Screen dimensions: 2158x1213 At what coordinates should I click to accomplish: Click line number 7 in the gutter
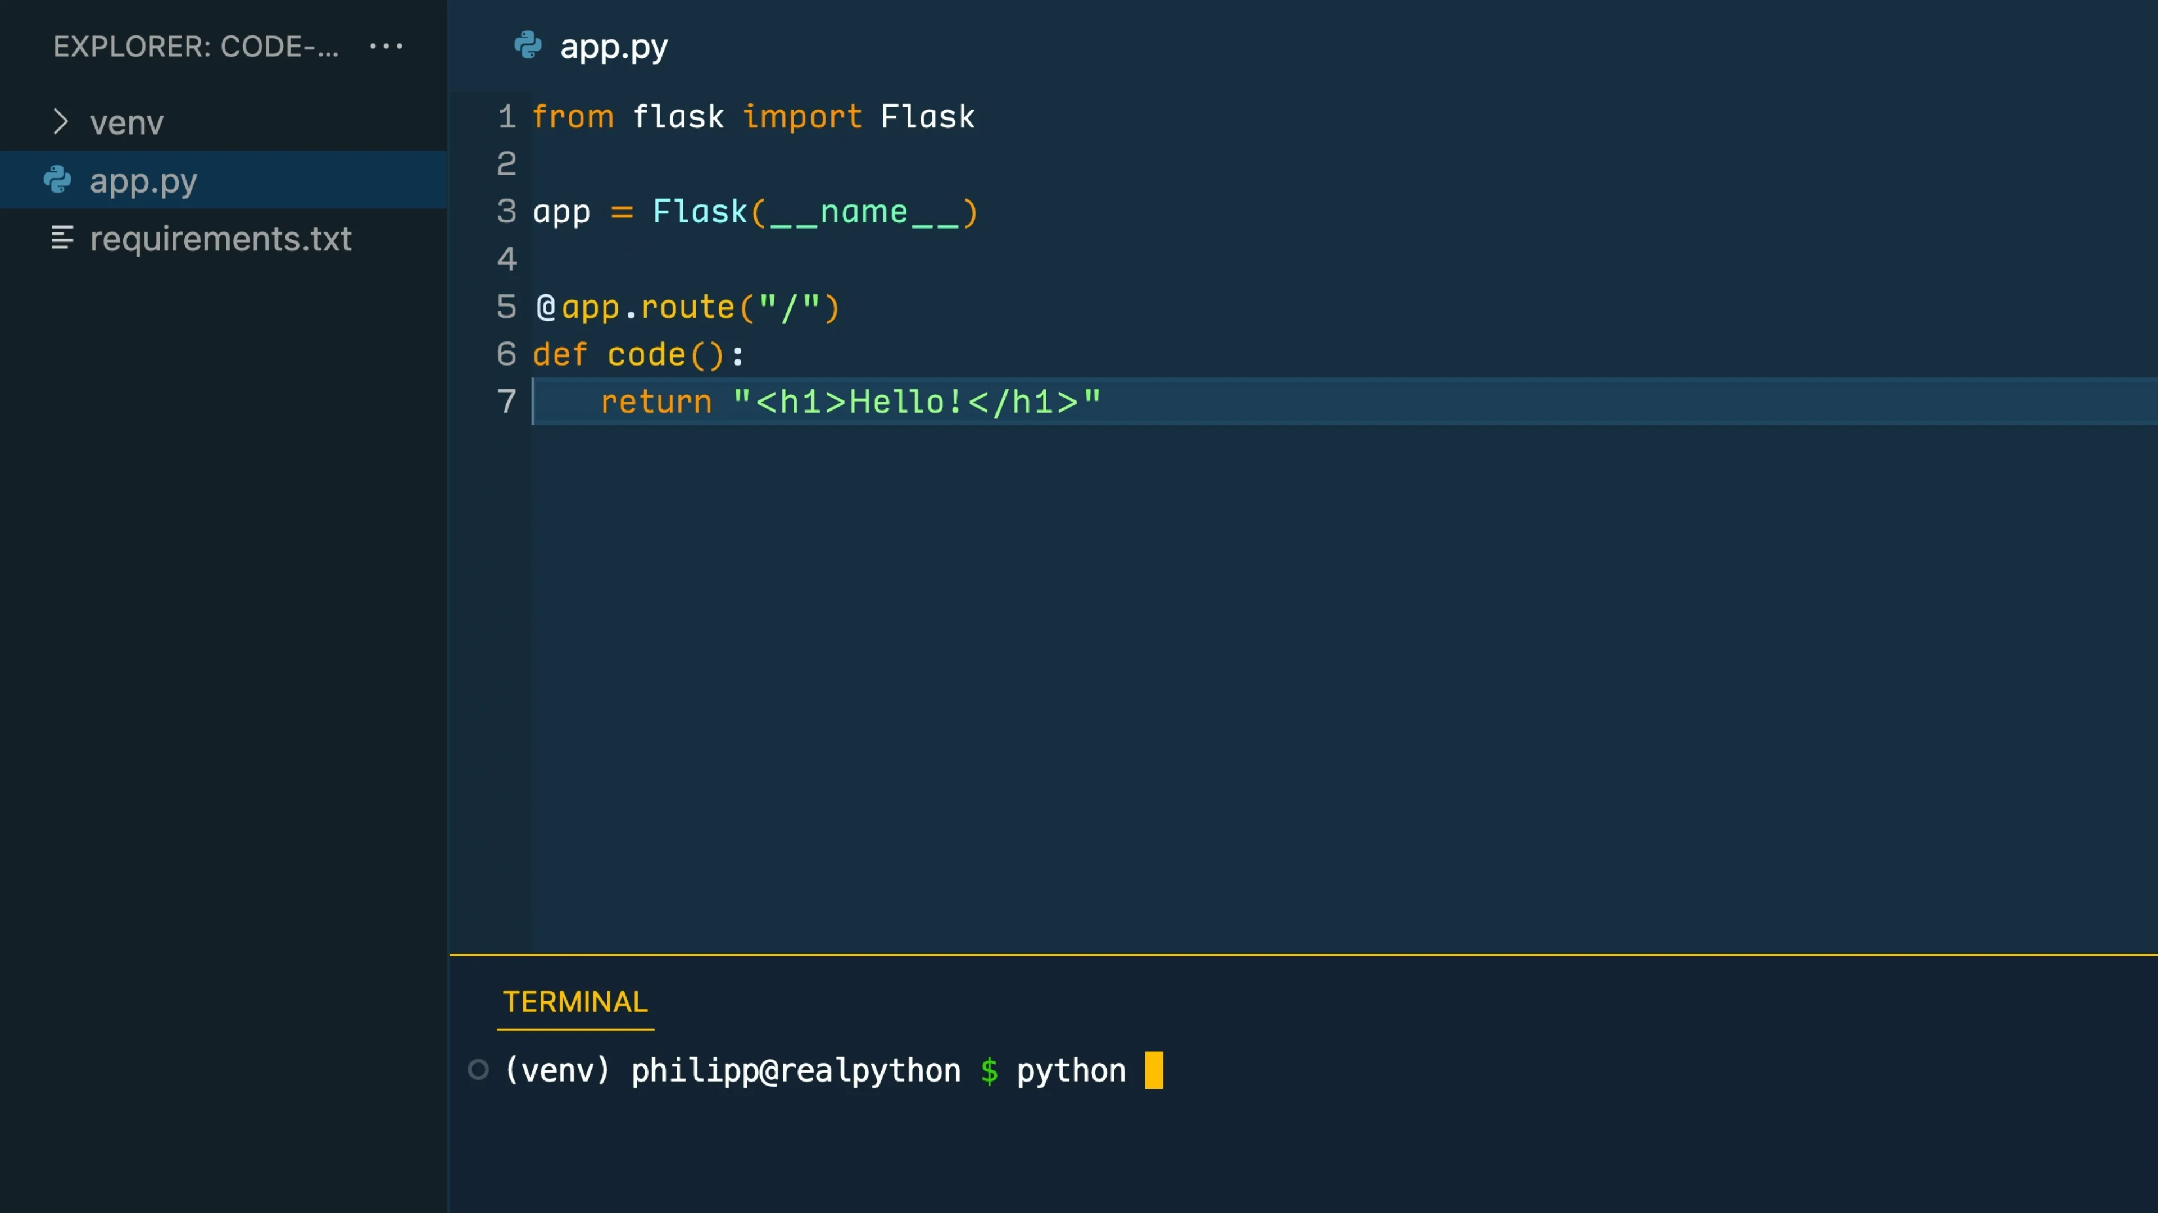506,402
